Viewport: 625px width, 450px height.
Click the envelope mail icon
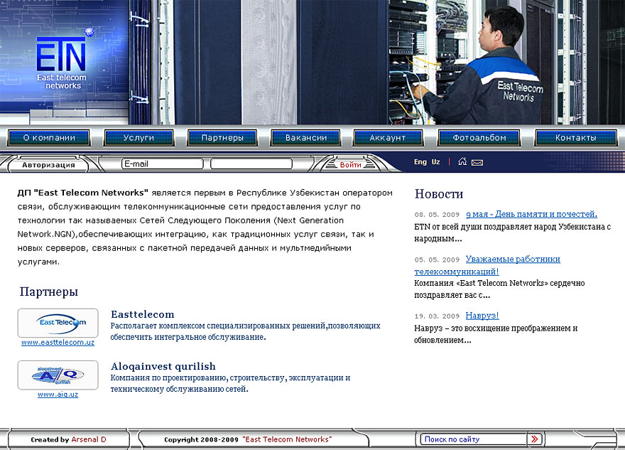coord(477,163)
